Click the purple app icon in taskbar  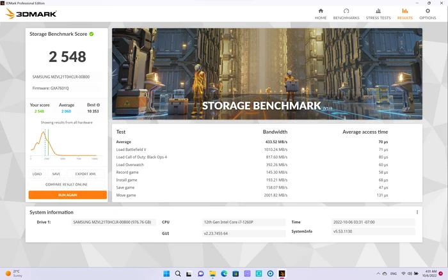[247, 274]
